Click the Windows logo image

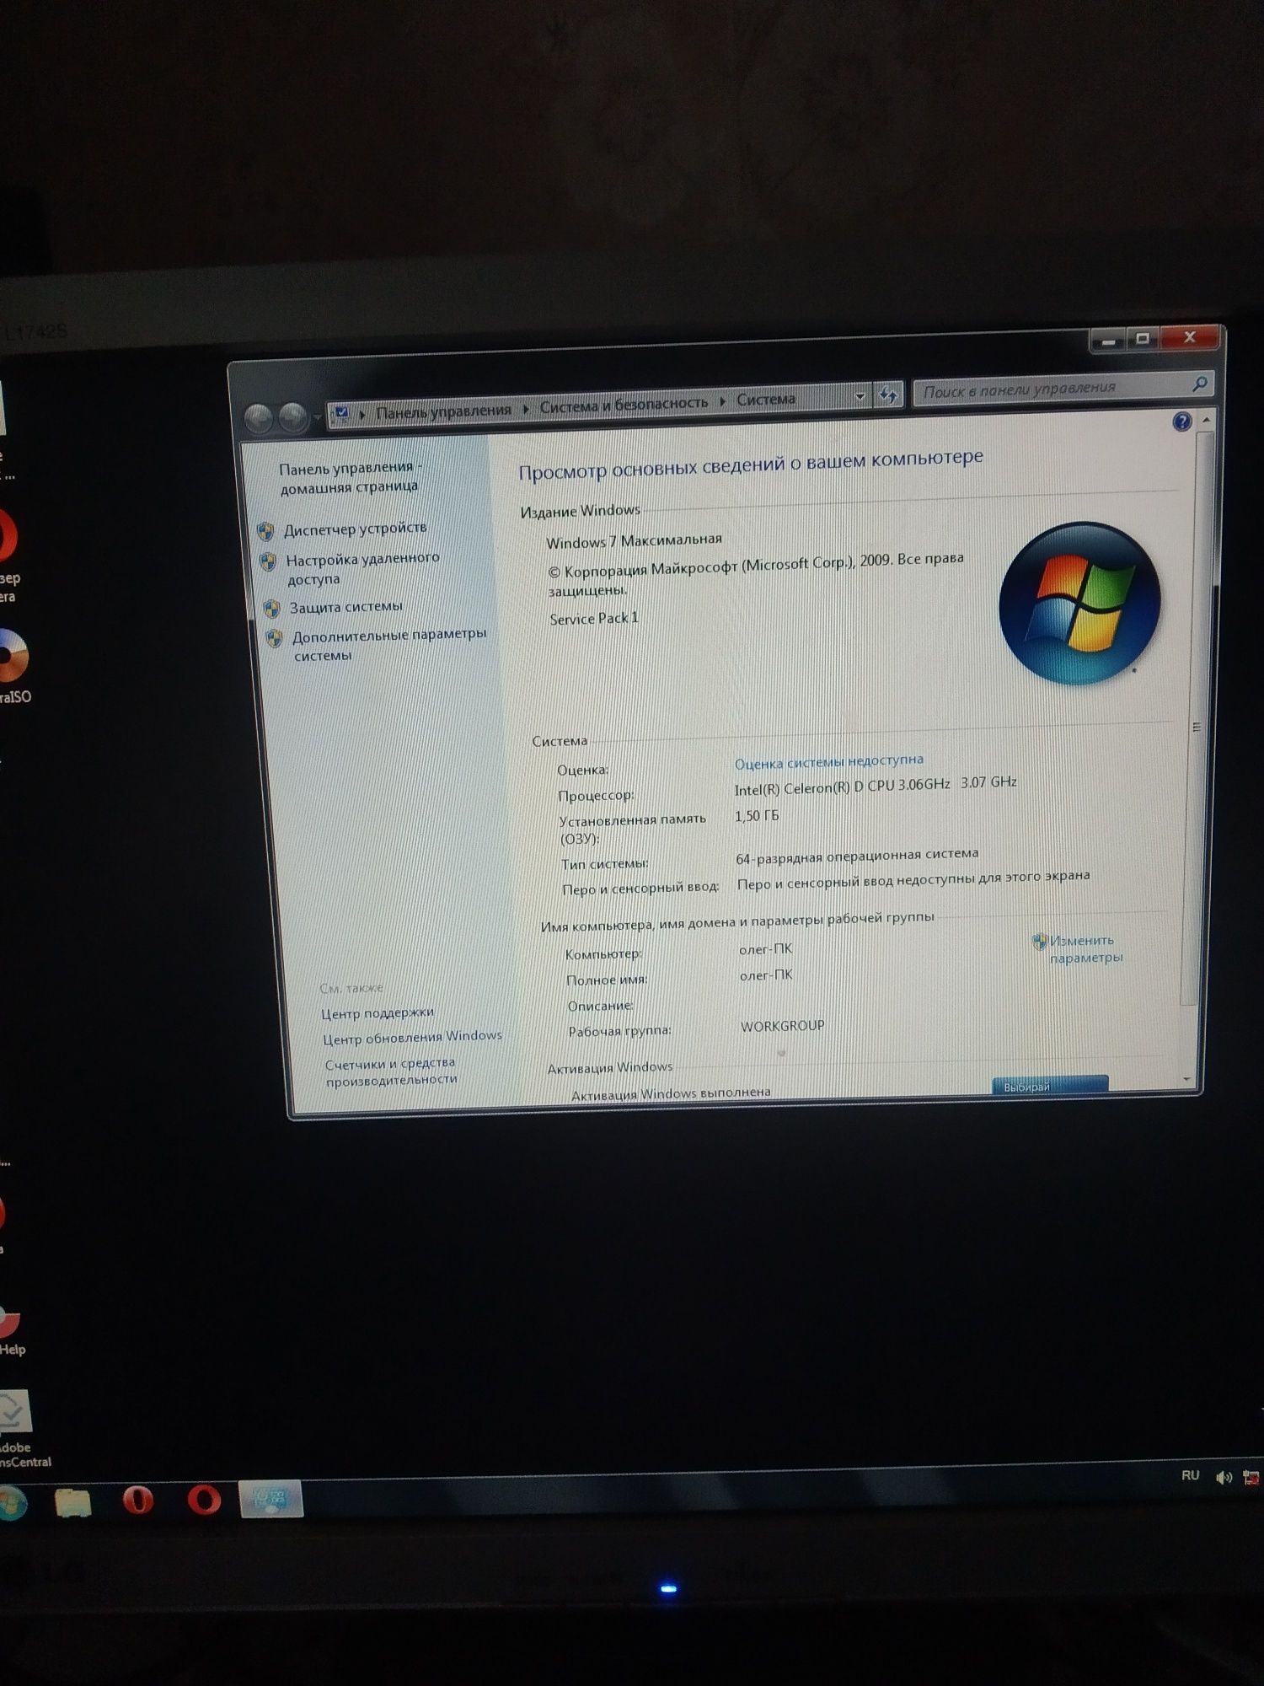coord(1079,604)
